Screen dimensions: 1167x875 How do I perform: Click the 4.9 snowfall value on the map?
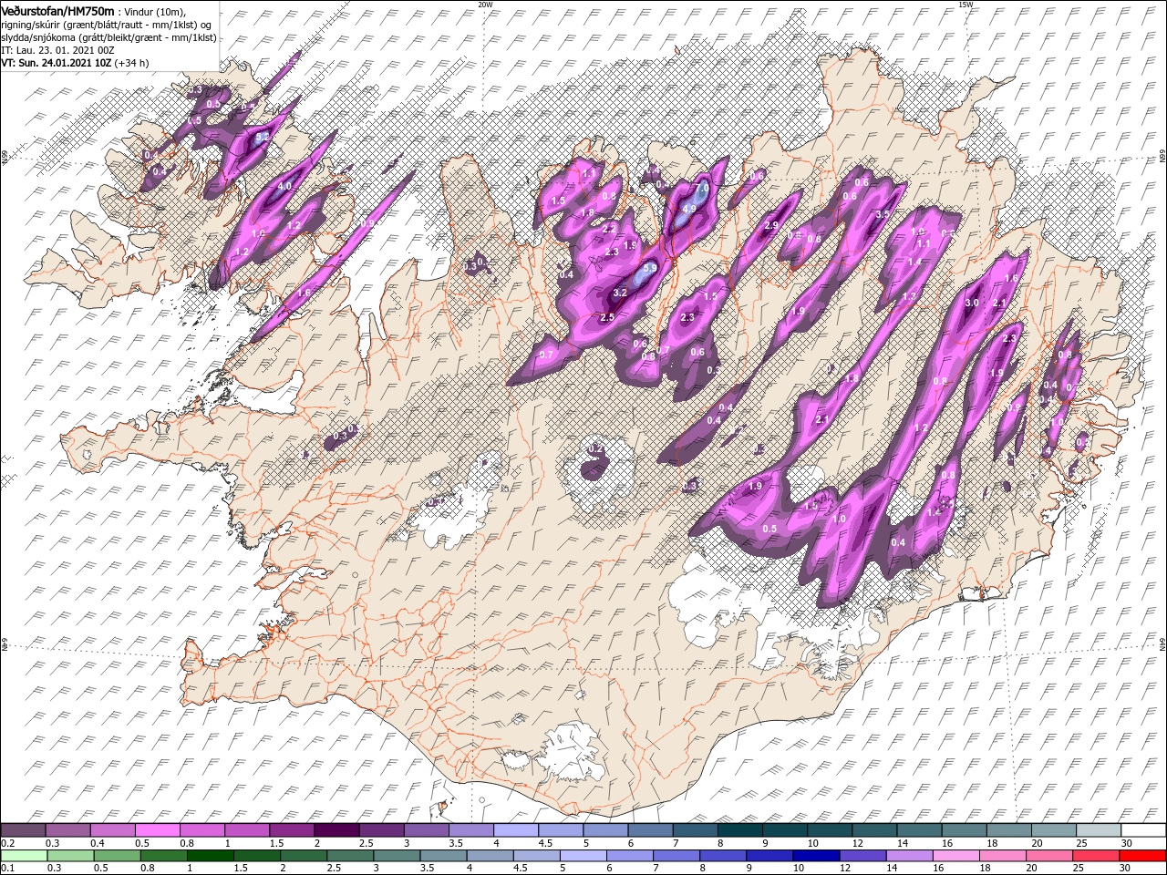pyautogui.click(x=689, y=209)
